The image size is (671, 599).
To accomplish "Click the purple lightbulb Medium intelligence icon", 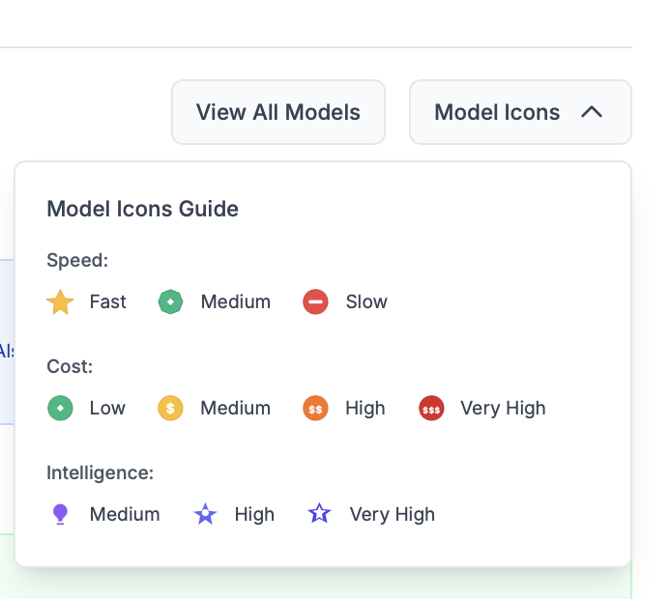I will click(60, 515).
